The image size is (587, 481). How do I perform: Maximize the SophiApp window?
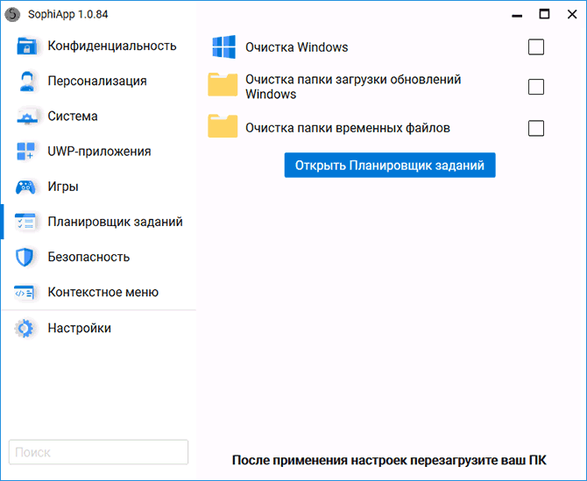click(544, 14)
